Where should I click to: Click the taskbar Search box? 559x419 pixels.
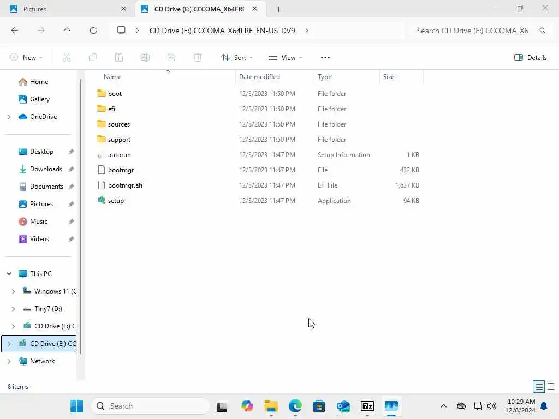[x=151, y=406]
